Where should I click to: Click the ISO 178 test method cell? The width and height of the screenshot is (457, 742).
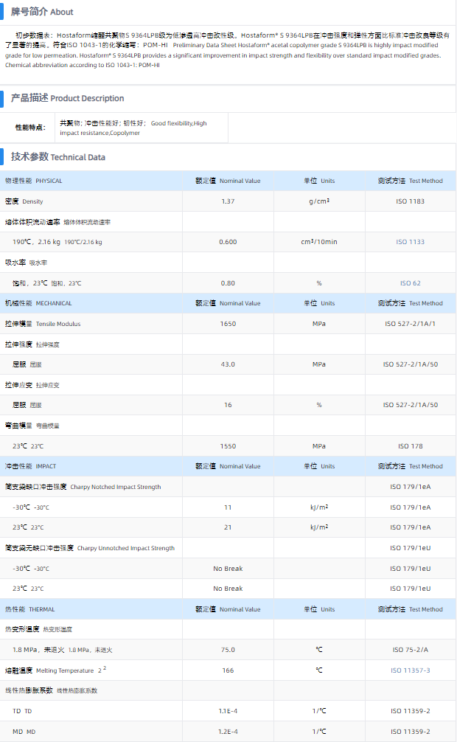tap(411, 446)
